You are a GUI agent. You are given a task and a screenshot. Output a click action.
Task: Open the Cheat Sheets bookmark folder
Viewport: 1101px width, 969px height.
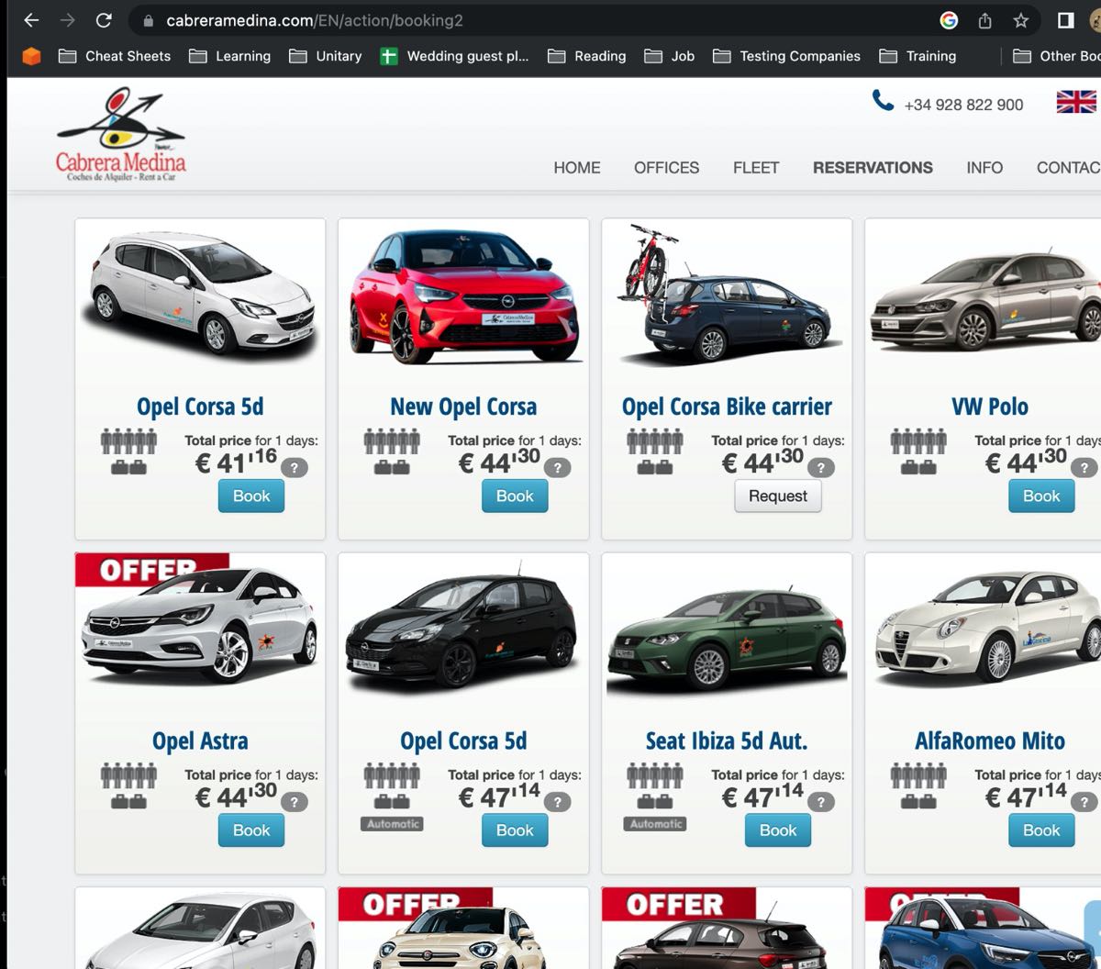tap(115, 56)
